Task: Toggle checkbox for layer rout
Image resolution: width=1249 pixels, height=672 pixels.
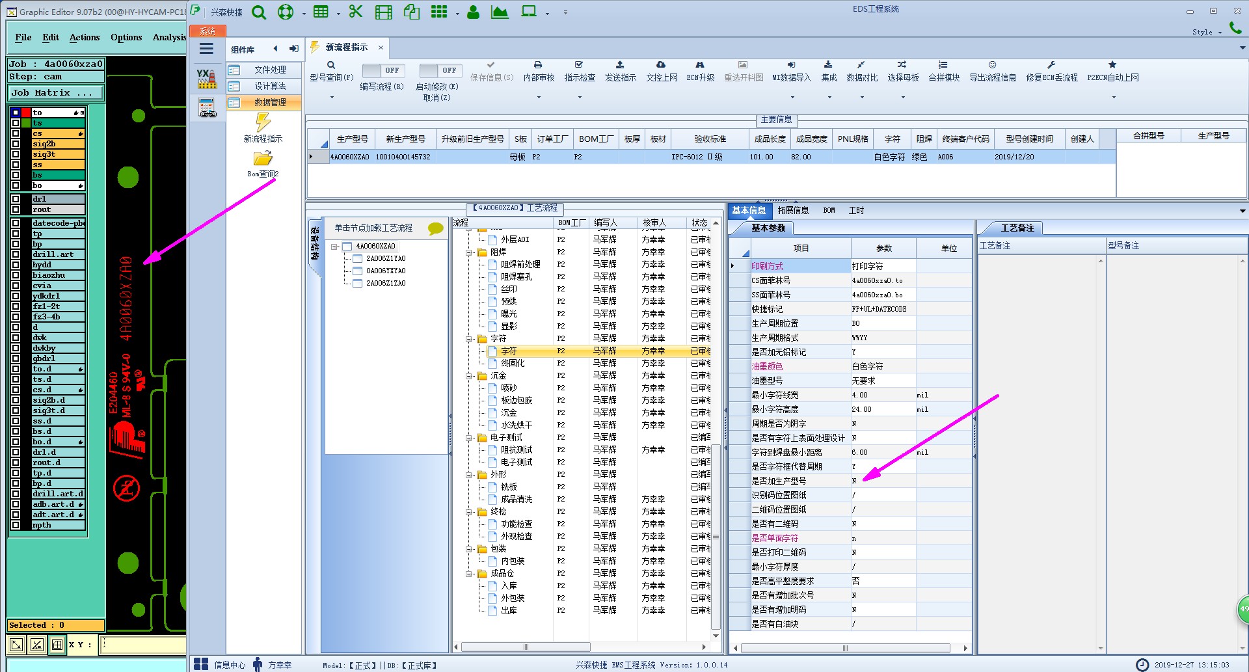Action: pos(16,209)
